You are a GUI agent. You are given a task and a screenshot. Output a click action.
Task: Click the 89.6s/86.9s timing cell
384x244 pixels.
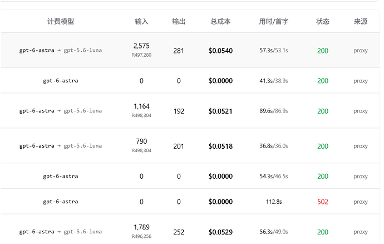click(x=274, y=111)
